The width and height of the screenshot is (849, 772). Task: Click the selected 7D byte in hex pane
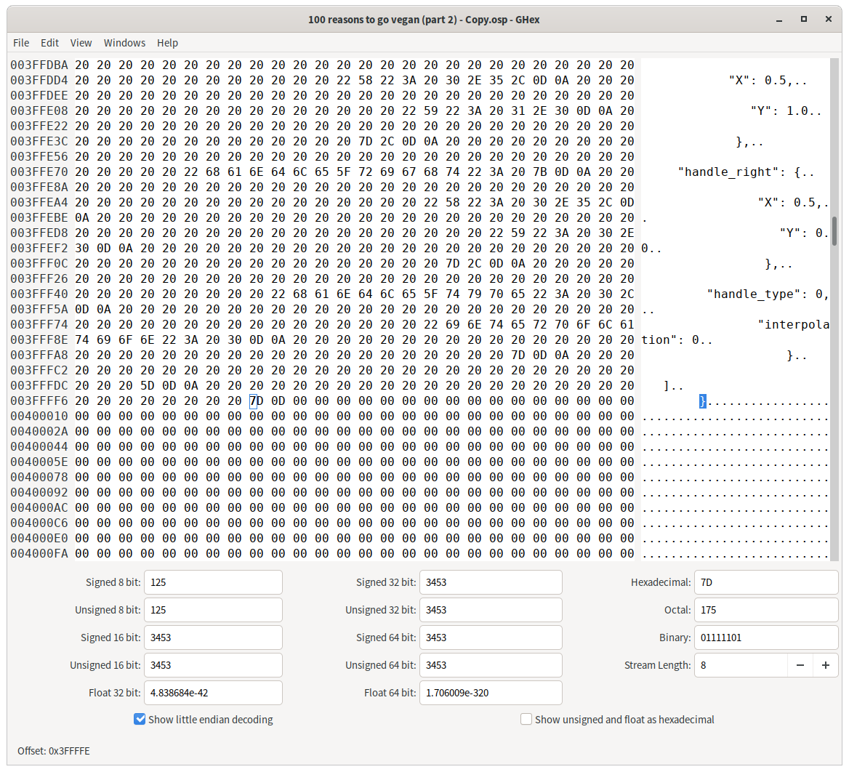pos(254,401)
